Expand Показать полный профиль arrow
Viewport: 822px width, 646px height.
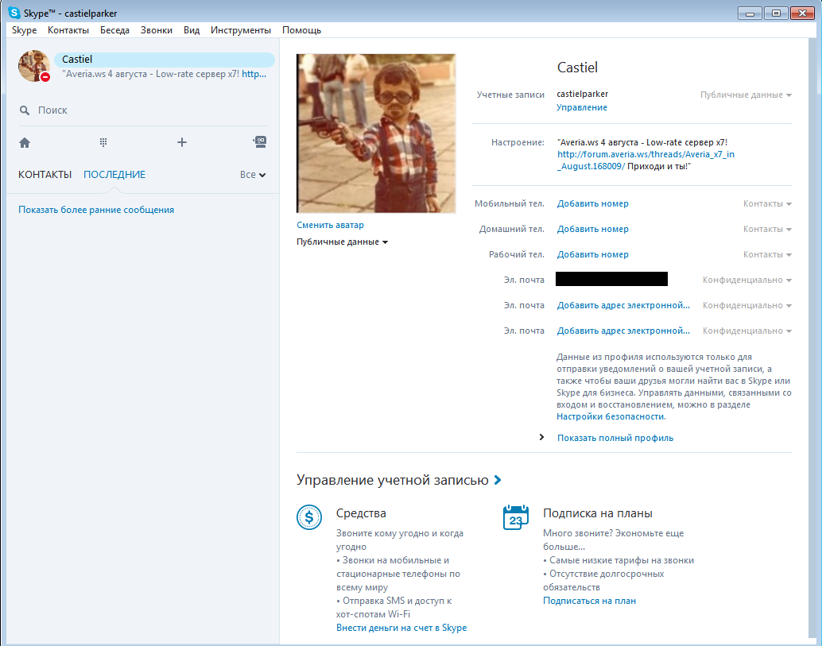point(541,438)
